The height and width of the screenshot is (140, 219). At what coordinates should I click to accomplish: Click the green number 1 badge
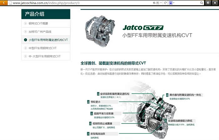coord(98,94)
